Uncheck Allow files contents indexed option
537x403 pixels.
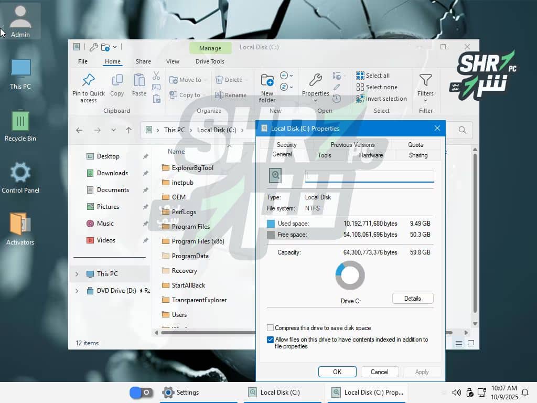pyautogui.click(x=271, y=340)
